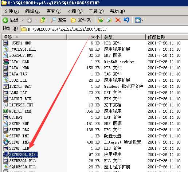Select the SETUPSQL.EXE application icon

click(x=6, y=155)
